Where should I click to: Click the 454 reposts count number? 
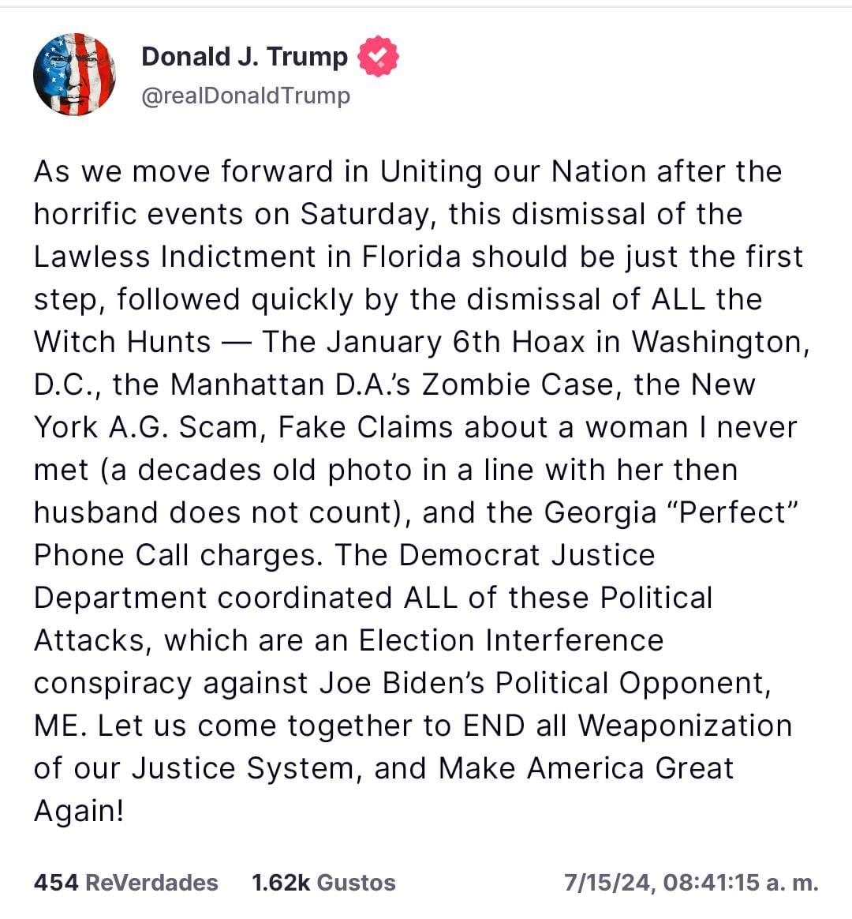point(56,883)
